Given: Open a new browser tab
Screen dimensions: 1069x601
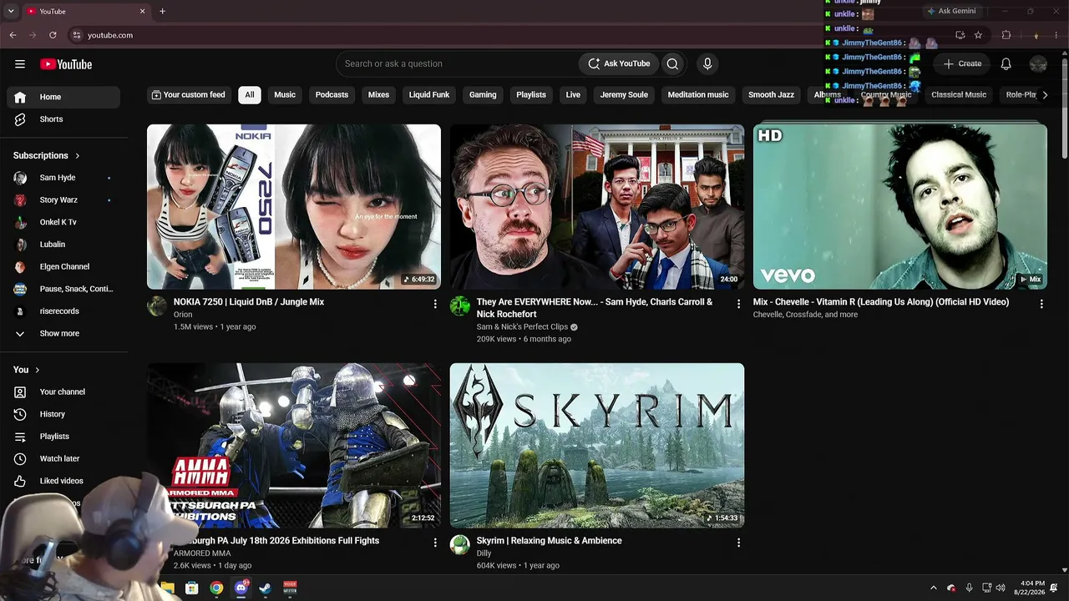Looking at the screenshot, I should click(x=162, y=11).
